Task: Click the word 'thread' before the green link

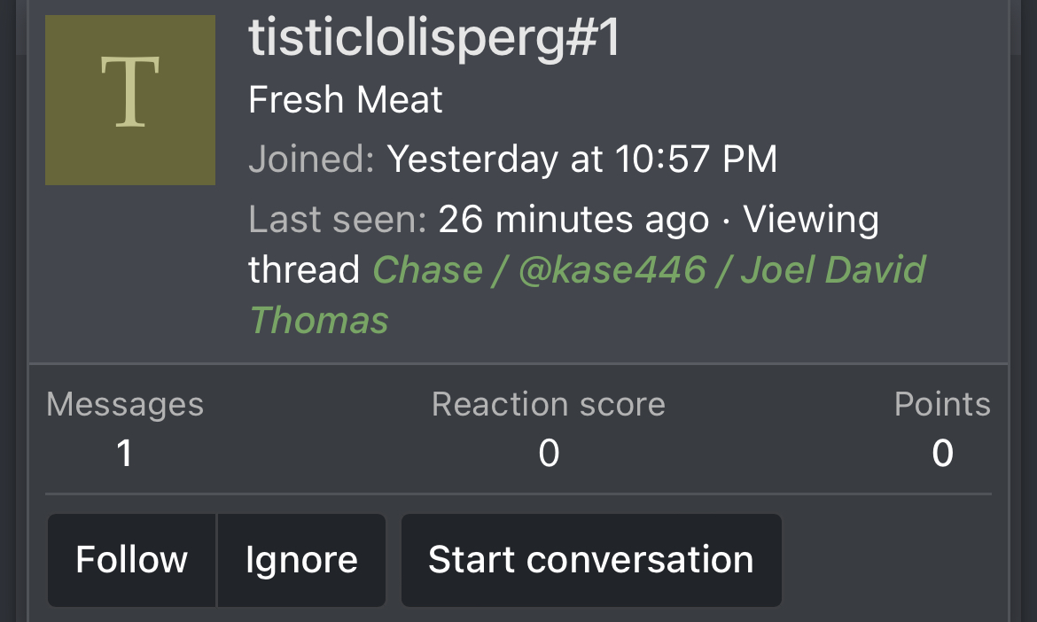Action: click(x=303, y=269)
